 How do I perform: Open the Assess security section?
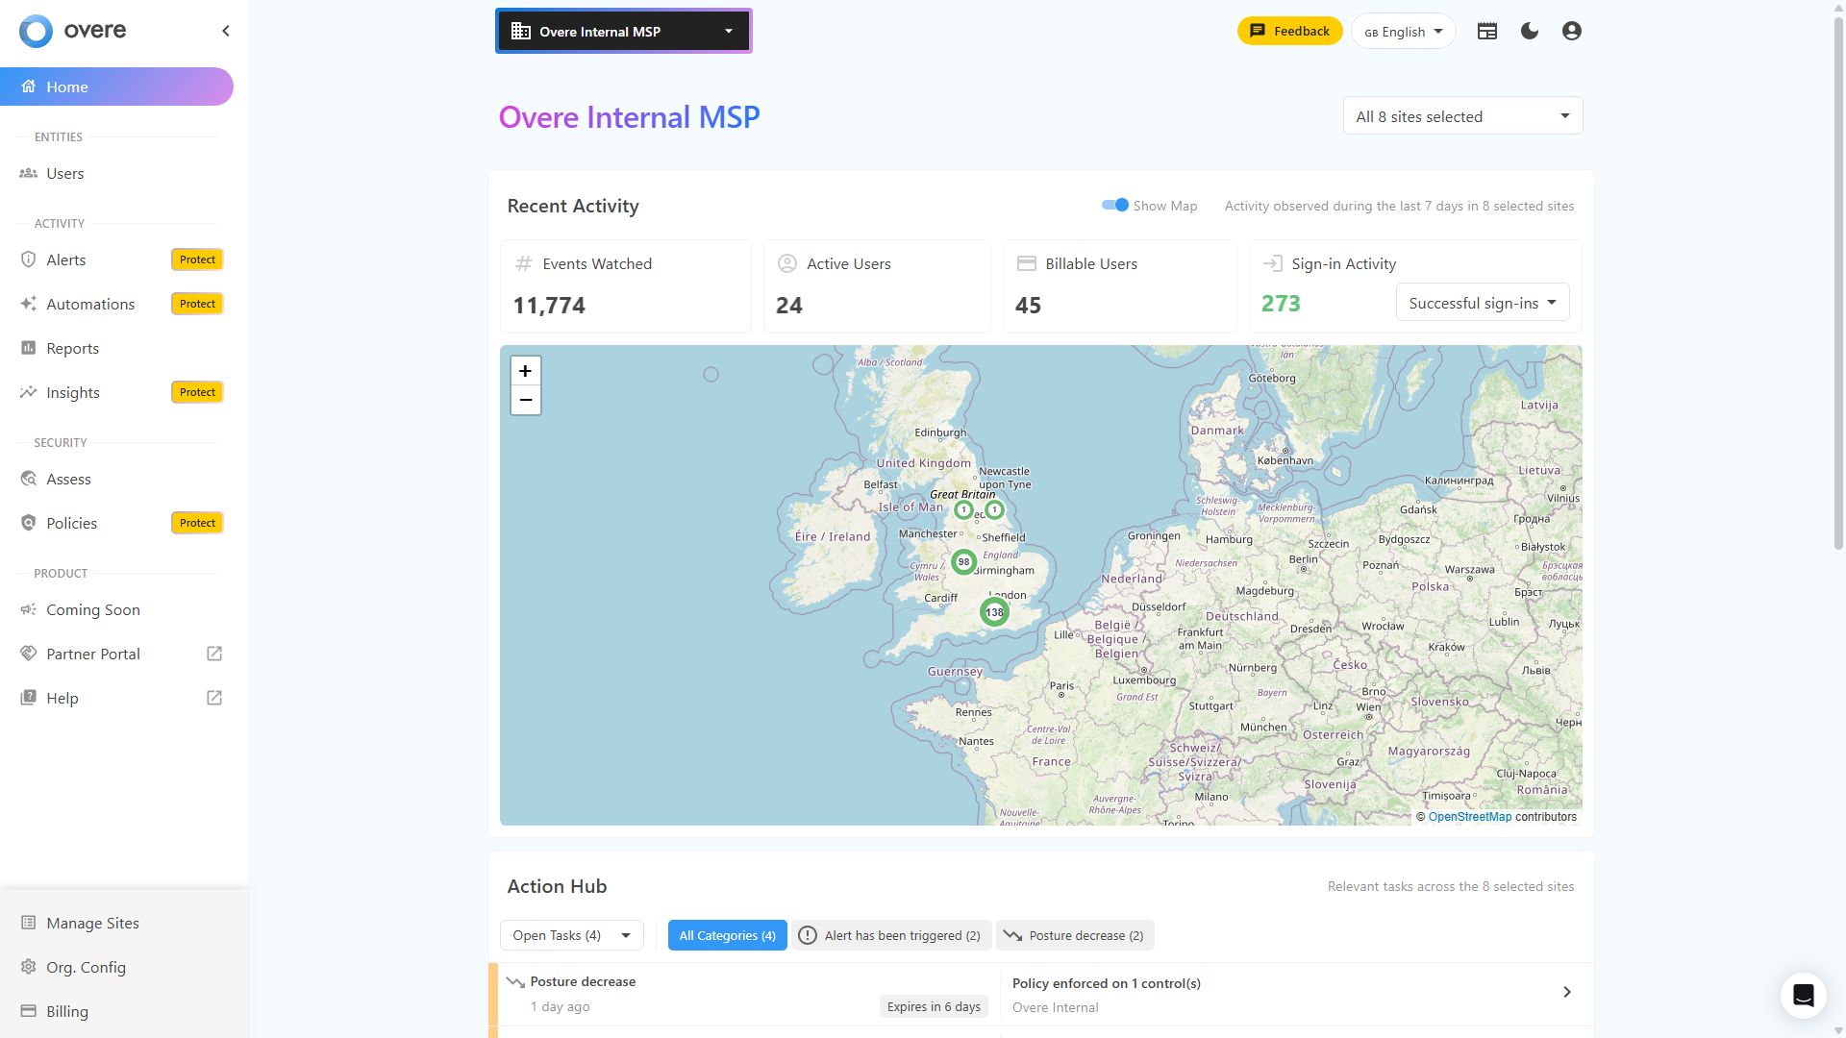(68, 479)
